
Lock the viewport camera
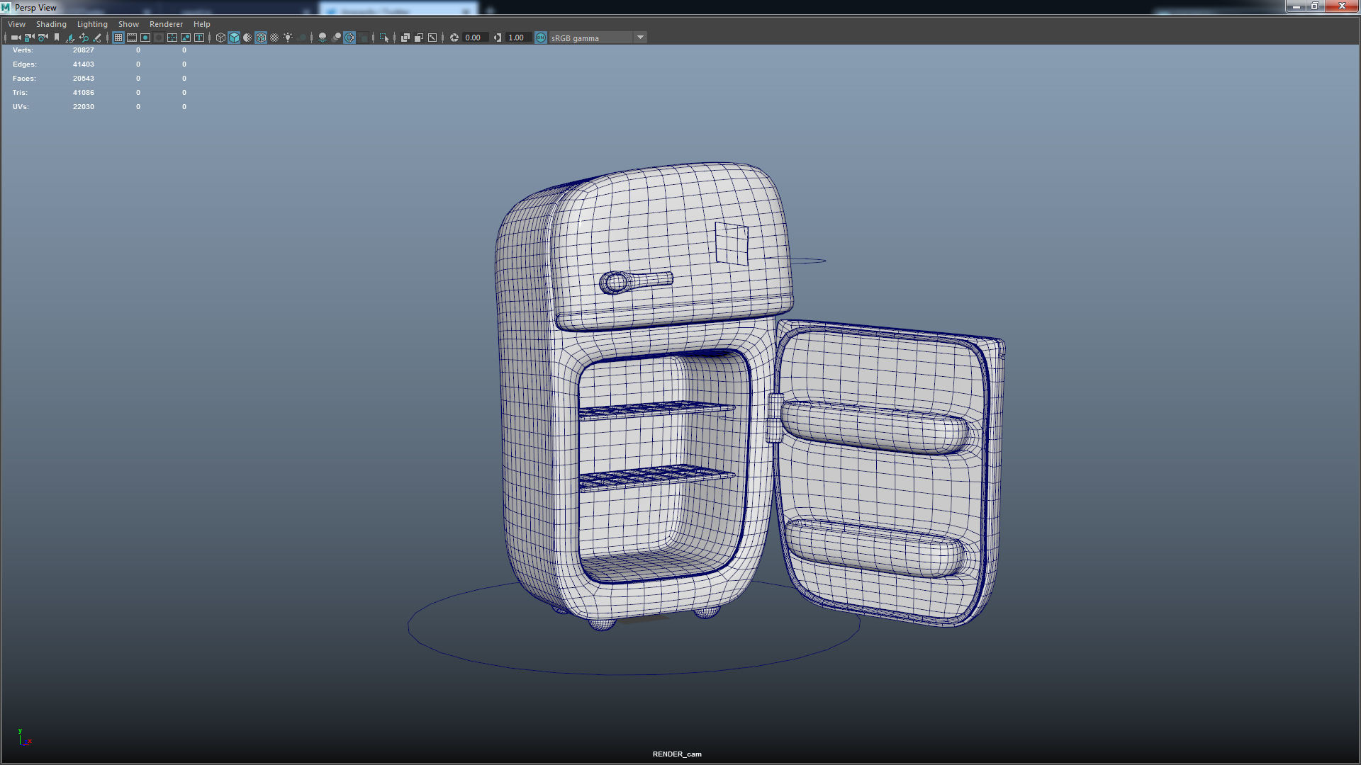tap(29, 38)
